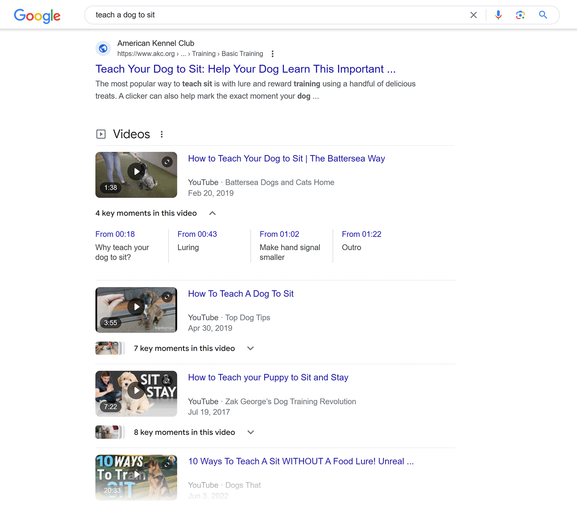Collapse the 4 key moments section

coord(212,213)
